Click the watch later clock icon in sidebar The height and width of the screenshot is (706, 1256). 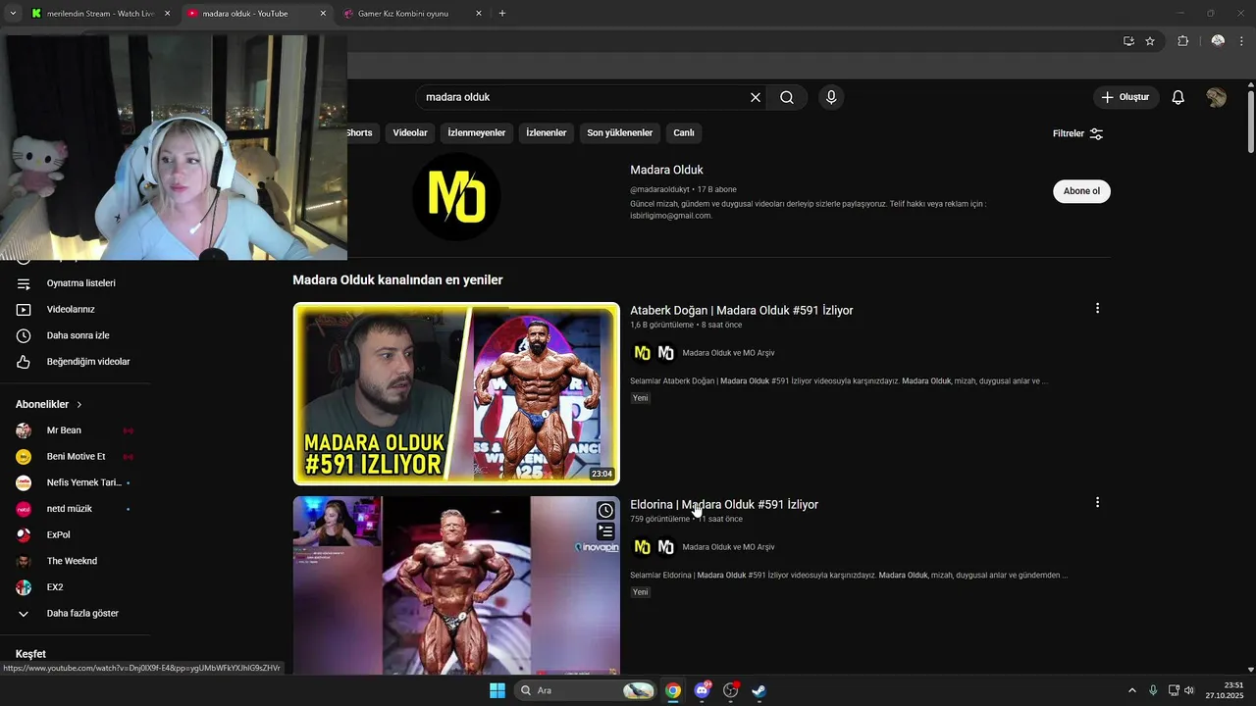tap(24, 335)
